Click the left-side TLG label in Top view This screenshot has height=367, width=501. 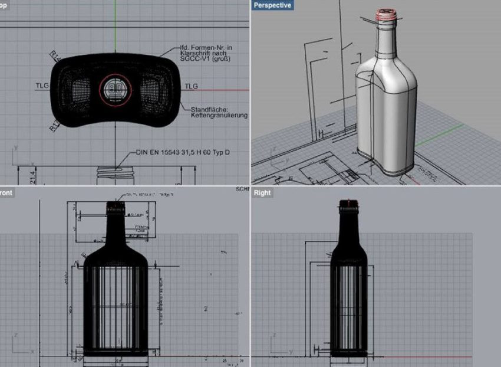click(x=42, y=86)
